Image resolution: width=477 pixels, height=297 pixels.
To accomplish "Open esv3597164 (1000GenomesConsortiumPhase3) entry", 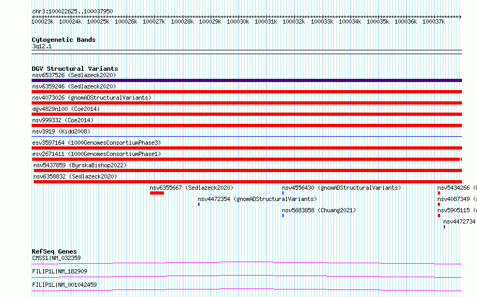I will click(x=96, y=143).
